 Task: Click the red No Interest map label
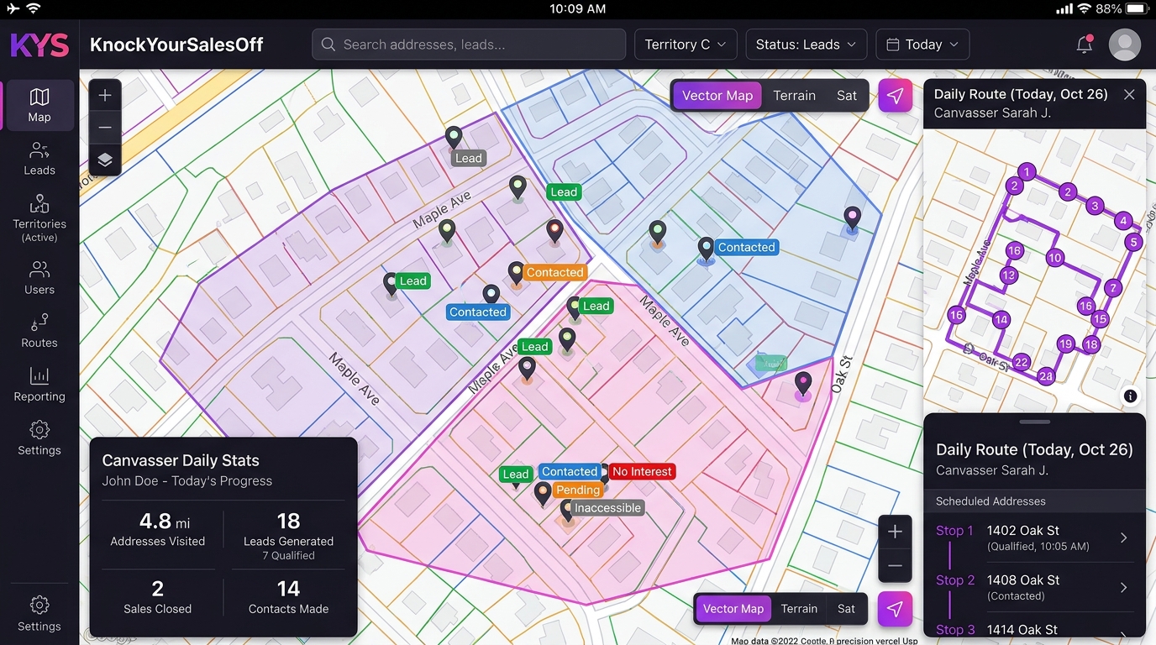click(642, 472)
